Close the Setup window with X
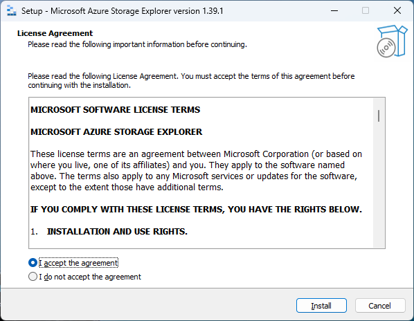 point(397,11)
